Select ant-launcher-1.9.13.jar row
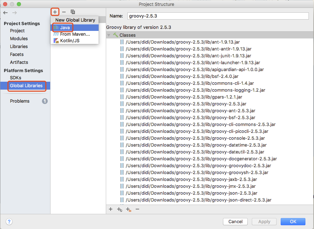The image size is (314, 229). (x=210, y=62)
